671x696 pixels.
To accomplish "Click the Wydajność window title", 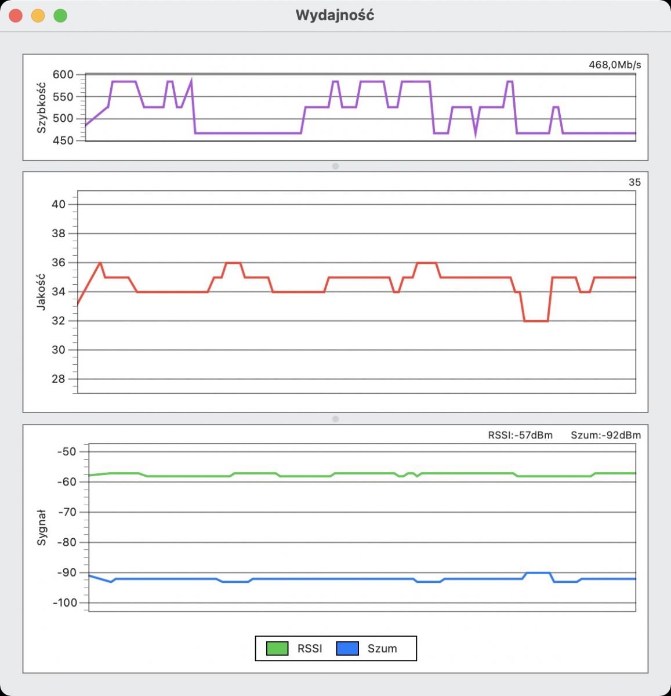I will [335, 15].
